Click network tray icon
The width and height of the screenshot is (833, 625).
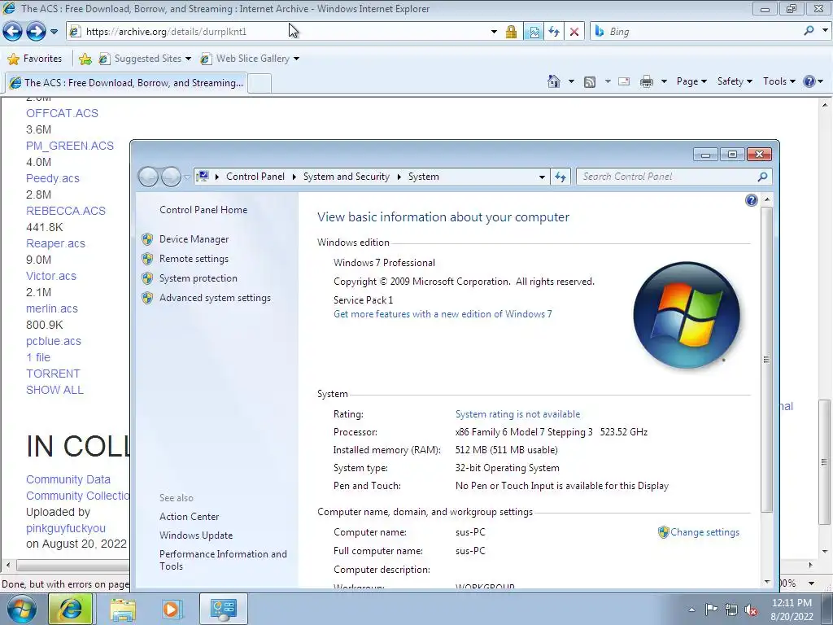pos(731,610)
